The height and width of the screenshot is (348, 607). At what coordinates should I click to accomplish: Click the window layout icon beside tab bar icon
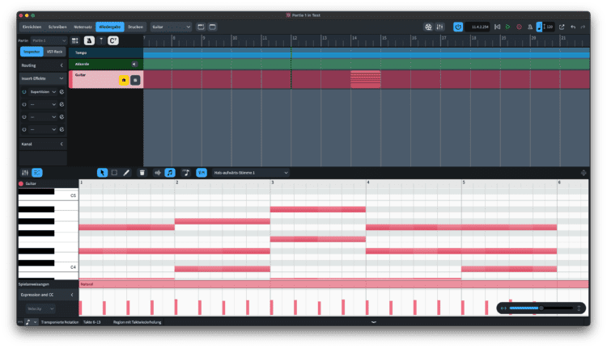[213, 27]
